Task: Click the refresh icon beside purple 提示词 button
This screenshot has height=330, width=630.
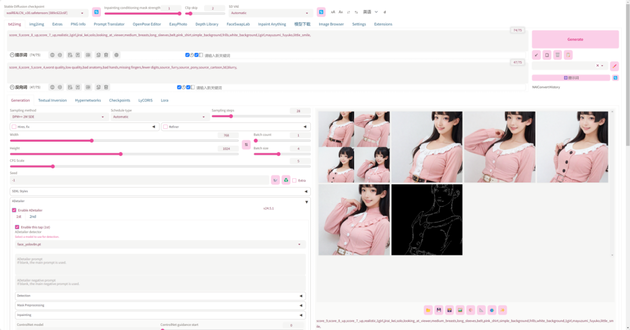Action: 615,78
